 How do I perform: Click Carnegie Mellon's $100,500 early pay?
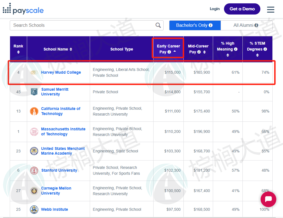172,191
